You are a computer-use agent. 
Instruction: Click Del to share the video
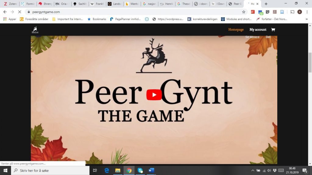[268, 37]
